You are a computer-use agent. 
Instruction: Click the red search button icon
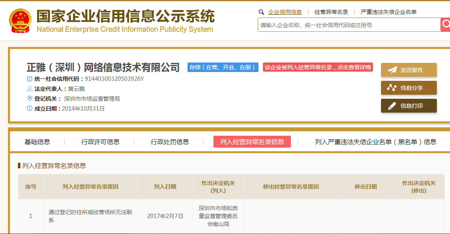pos(445,25)
